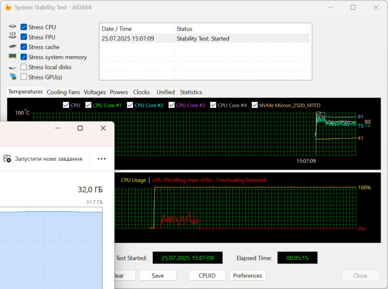388x289 pixels.
Task: Click the disk drive icon beside local disks
Action: pyautogui.click(x=13, y=67)
